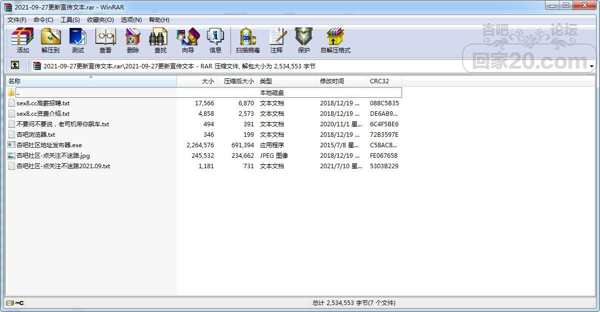Click the date 2021/7/10 cell
This screenshot has width=600, height=312.
click(341, 166)
